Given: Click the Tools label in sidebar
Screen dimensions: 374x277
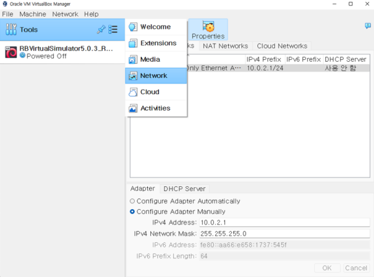Looking at the screenshot, I should [29, 29].
